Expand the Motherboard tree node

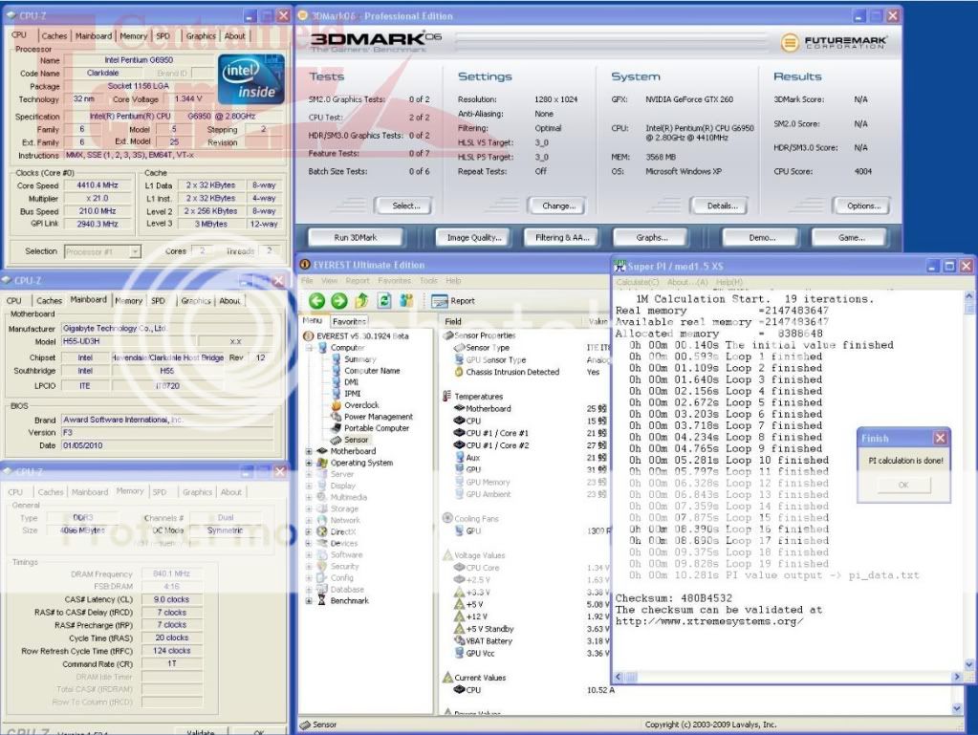(x=310, y=451)
